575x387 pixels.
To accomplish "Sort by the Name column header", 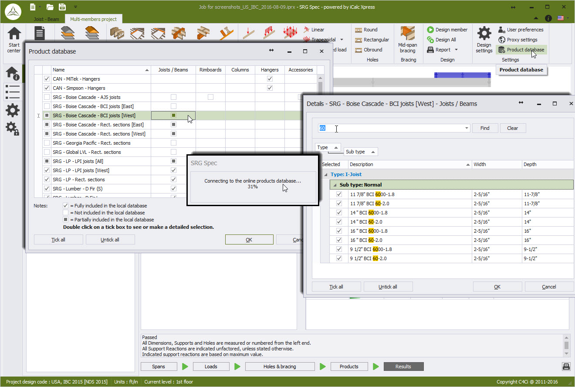I will coord(101,70).
